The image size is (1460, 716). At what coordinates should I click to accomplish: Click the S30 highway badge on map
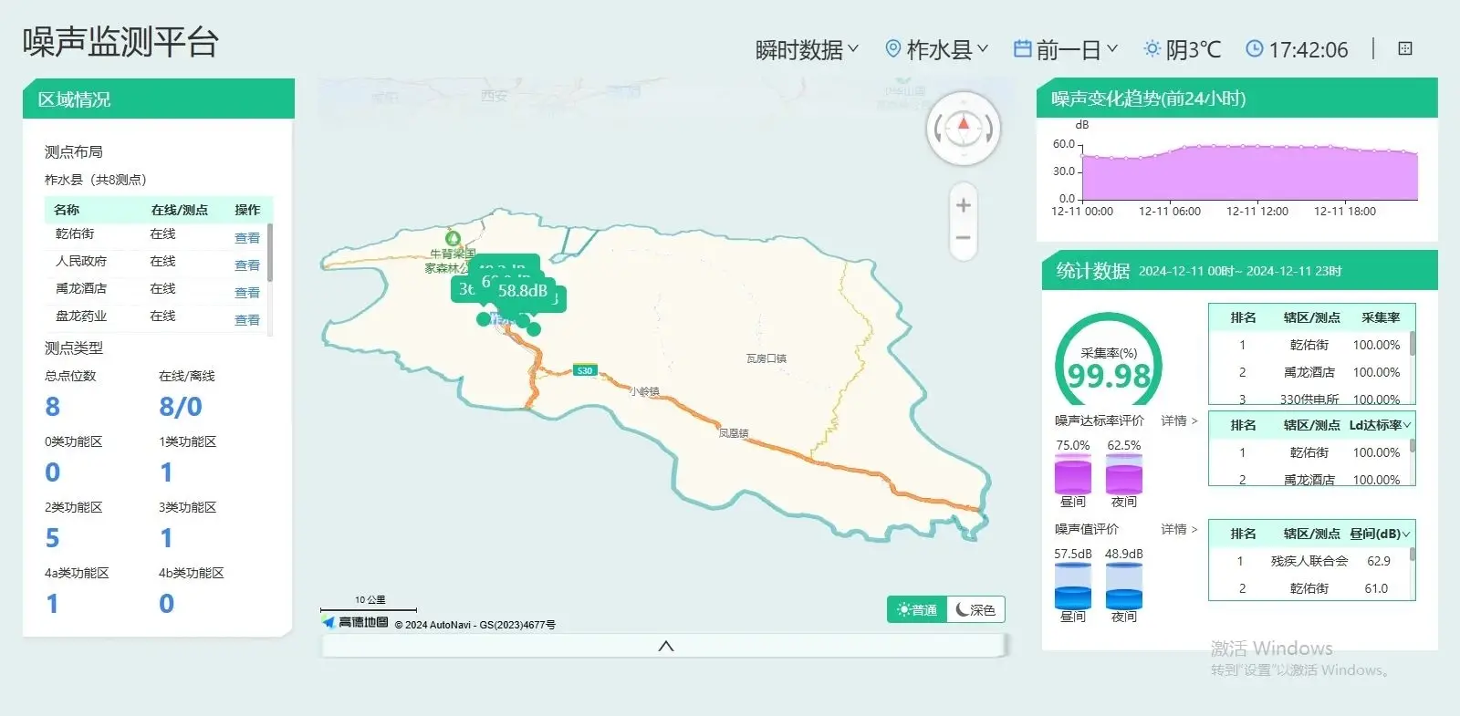pyautogui.click(x=585, y=370)
